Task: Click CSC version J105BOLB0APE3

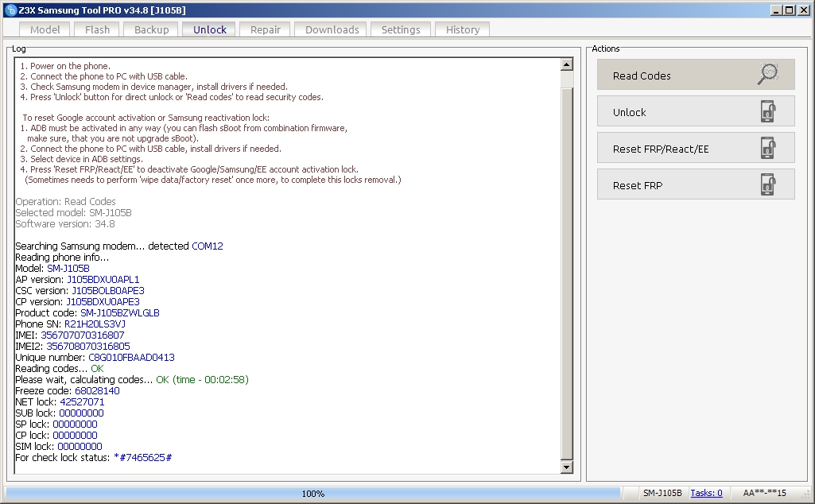Action: tap(108, 291)
